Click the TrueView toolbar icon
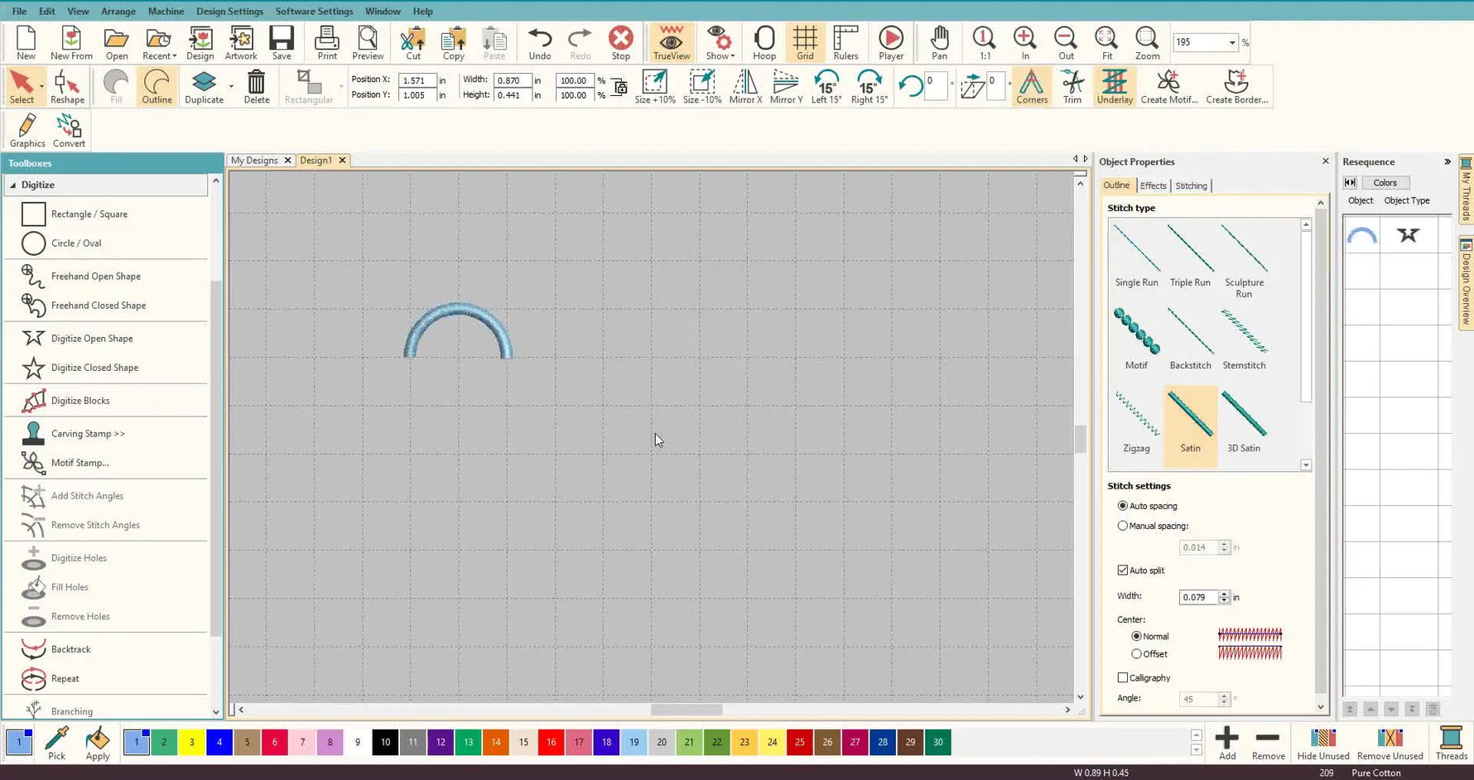1474x780 pixels. click(671, 43)
